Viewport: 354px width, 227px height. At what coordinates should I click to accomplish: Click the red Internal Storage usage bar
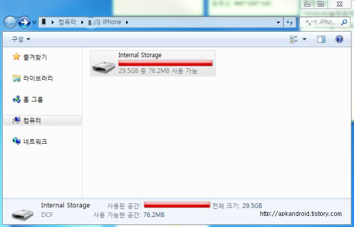pyautogui.click(x=165, y=63)
